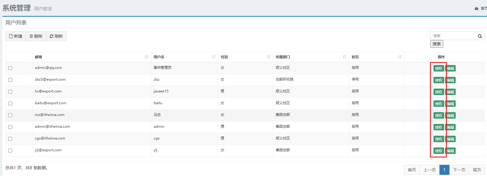Click the 搜索 button below the search box
The width and height of the screenshot is (487, 176).
pos(437,44)
